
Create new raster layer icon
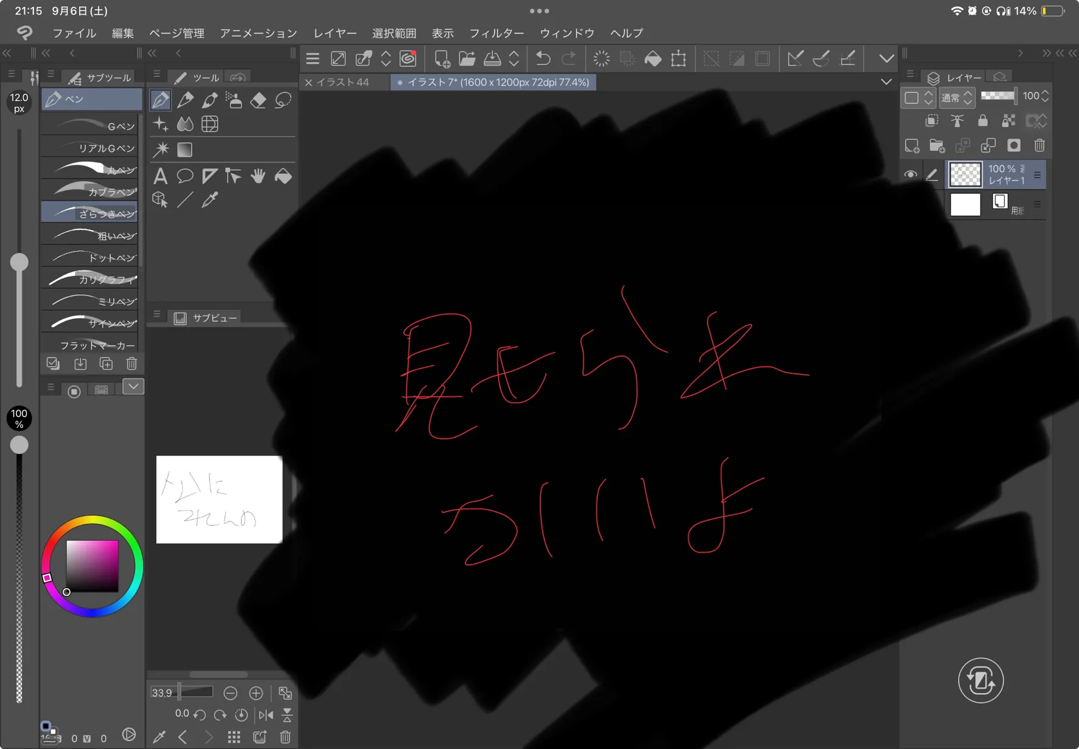[912, 145]
